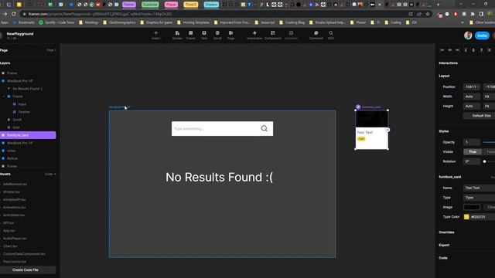
Task: Open the Cooking Blog bookmark
Action: pyautogui.click(x=292, y=22)
